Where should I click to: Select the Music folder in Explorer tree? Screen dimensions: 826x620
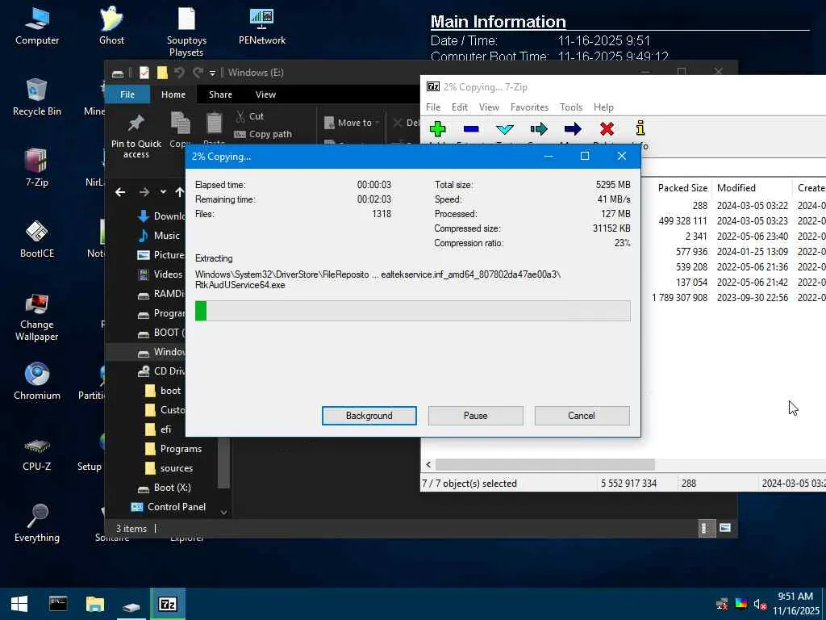point(158,236)
